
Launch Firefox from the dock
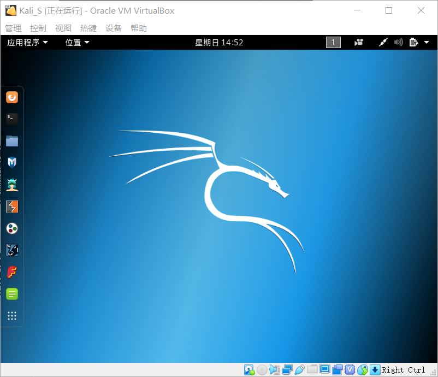(x=12, y=97)
